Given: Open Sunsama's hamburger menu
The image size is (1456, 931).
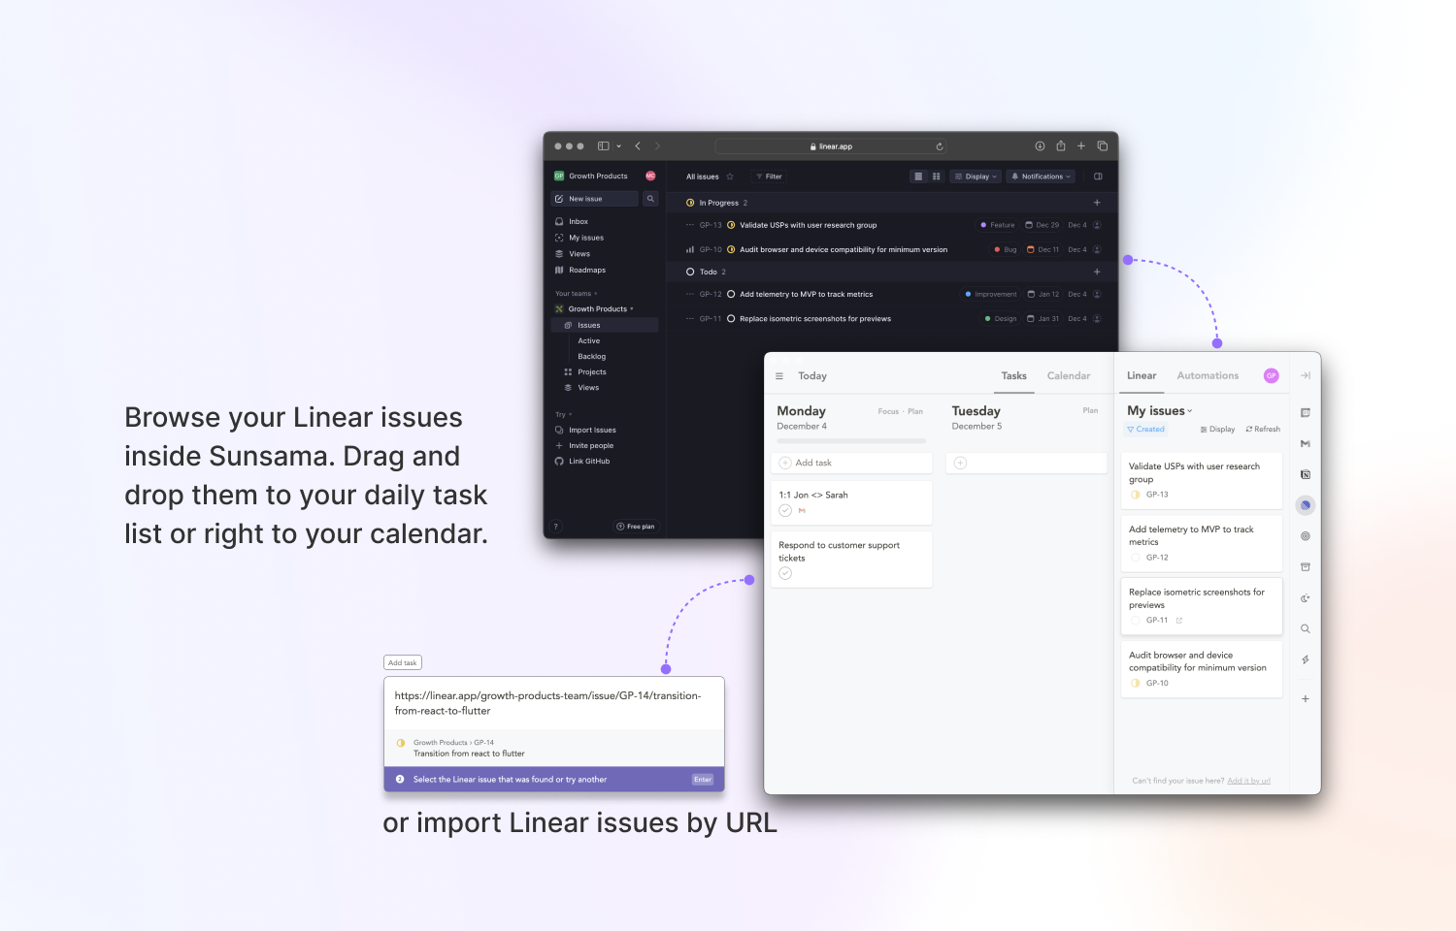Looking at the screenshot, I should tap(779, 376).
